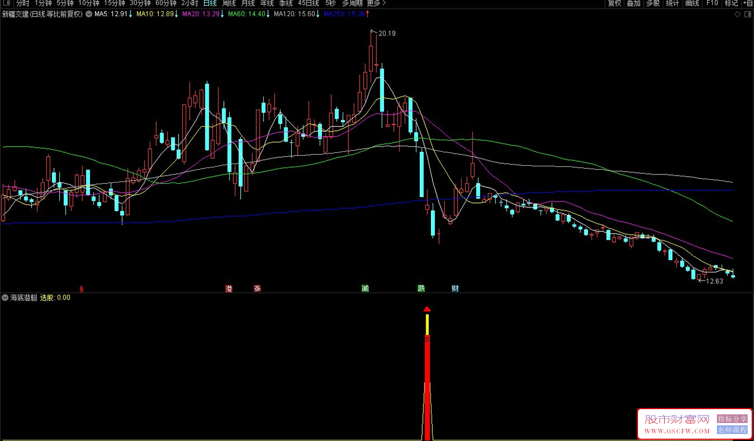Click the green 跌 event marker

(420, 288)
